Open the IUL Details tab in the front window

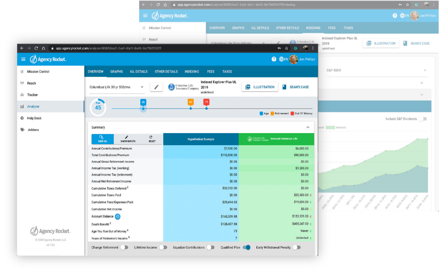point(139,72)
